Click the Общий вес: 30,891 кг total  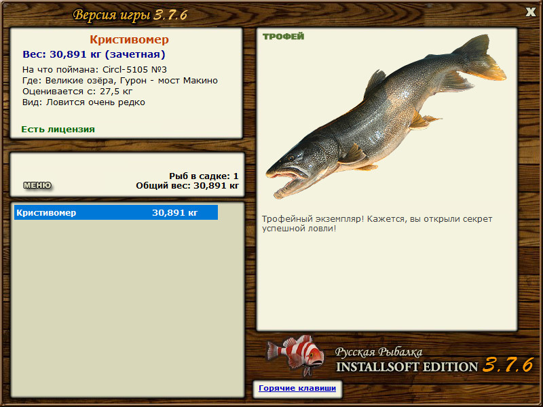[187, 185]
